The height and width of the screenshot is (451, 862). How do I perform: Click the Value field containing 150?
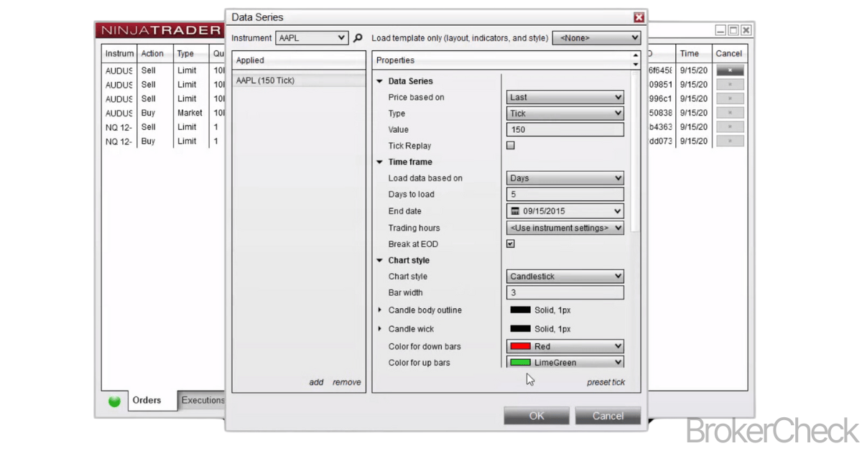tap(565, 130)
